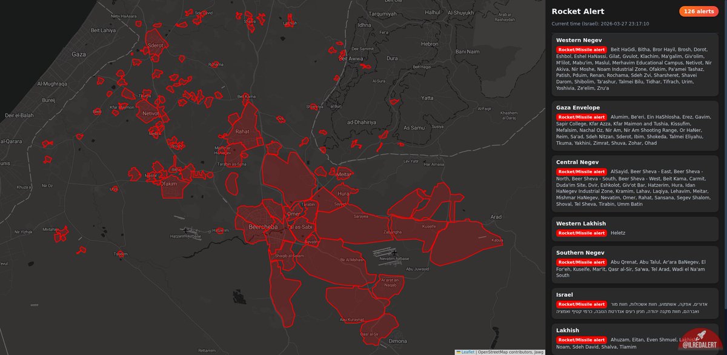
Task: Select the Gaza Envelope region heading
Action: tap(578, 107)
